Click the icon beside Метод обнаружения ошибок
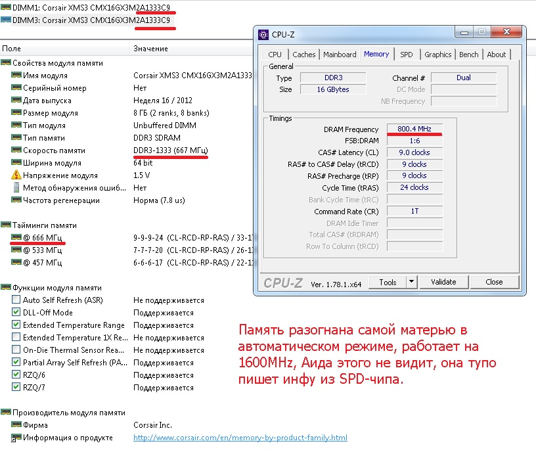The height and width of the screenshot is (458, 536). (16, 187)
